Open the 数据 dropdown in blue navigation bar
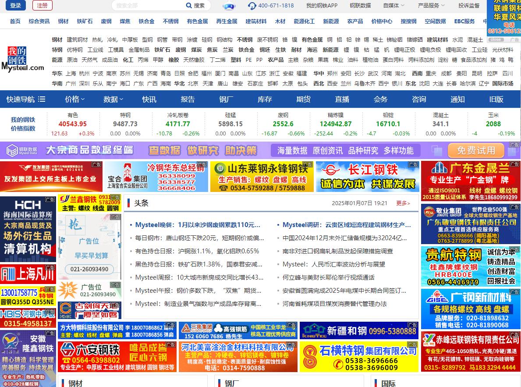Image resolution: width=521 pixels, height=387 pixels. (x=113, y=99)
